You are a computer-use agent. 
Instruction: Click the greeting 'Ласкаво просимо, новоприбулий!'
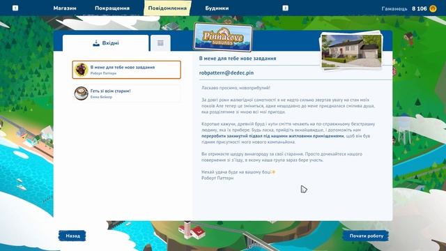pyautogui.click(x=236, y=88)
